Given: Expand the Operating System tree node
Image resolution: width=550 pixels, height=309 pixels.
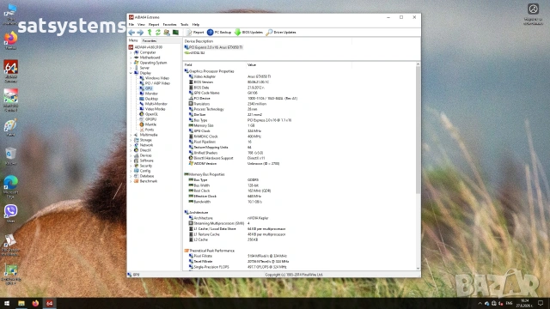Looking at the screenshot, I should click(x=131, y=63).
